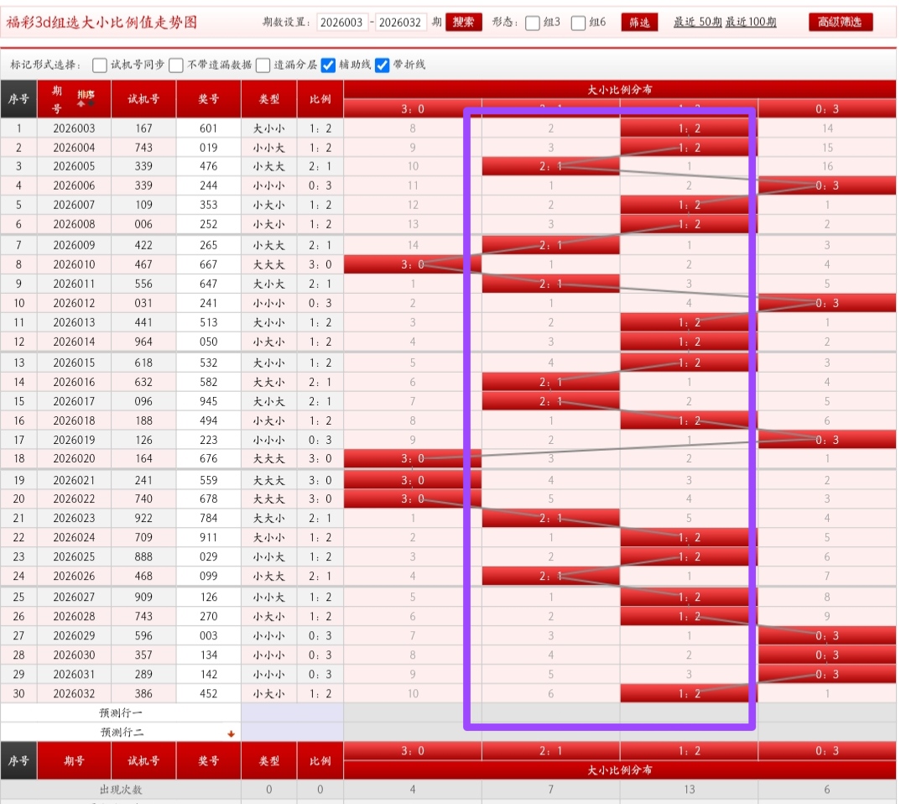Turn off the 带折线 option
906x804 pixels.
[383, 65]
